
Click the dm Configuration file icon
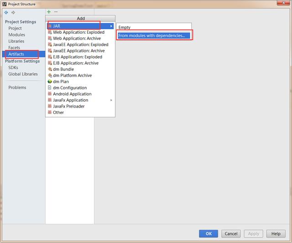(x=50, y=88)
